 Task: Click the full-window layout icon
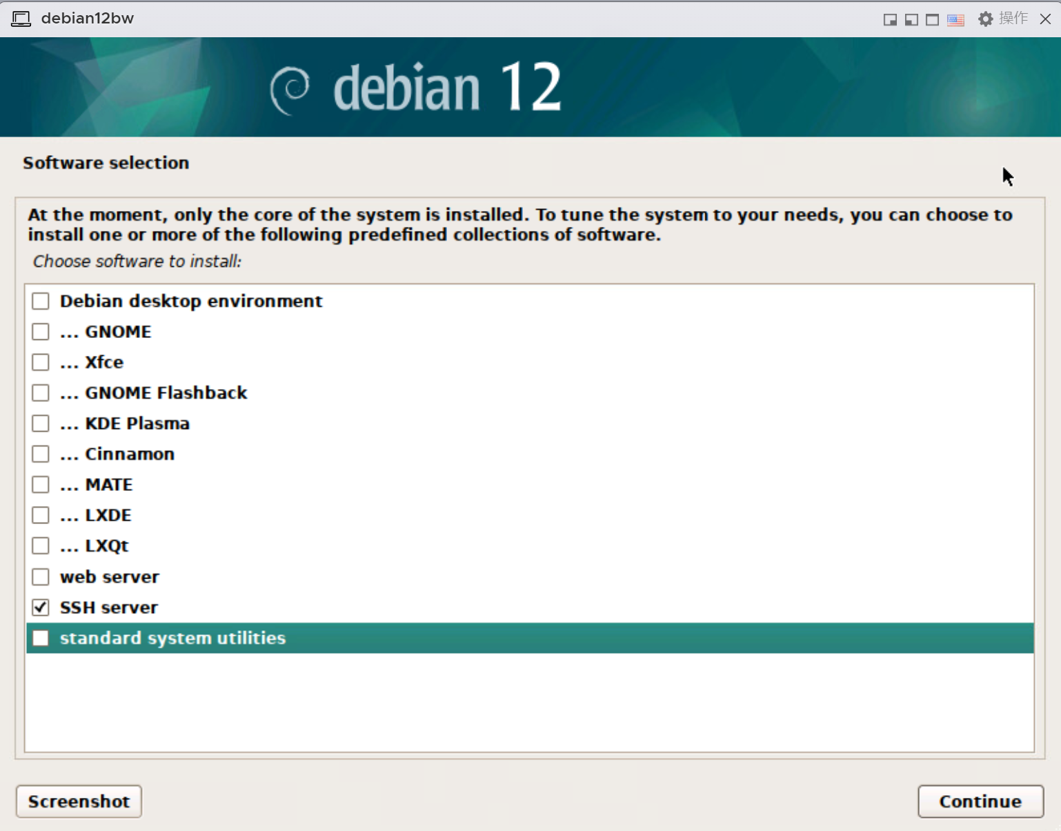click(x=932, y=19)
